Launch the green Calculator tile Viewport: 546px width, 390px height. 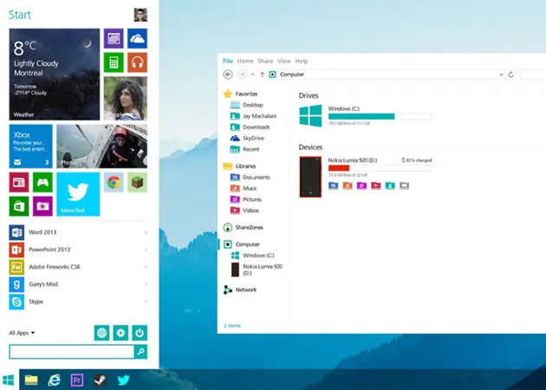[114, 62]
